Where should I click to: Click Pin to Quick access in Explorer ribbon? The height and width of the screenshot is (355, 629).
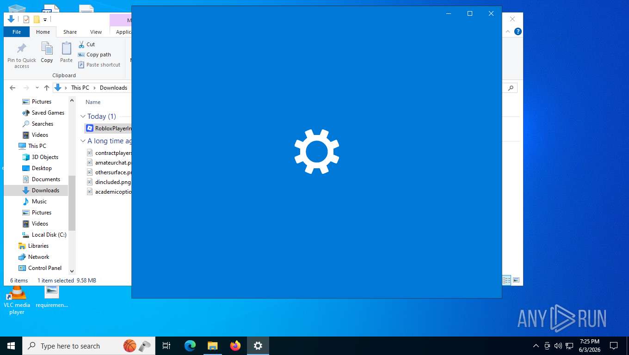pyautogui.click(x=22, y=55)
